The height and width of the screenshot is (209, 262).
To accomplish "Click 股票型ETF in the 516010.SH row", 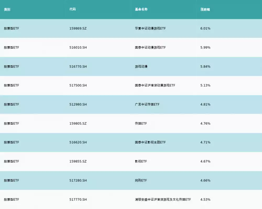I will pos(12,48).
